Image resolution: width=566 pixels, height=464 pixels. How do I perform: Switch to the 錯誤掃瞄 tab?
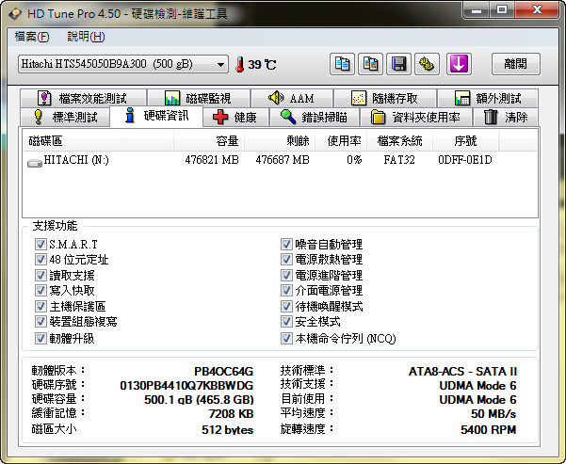point(314,117)
